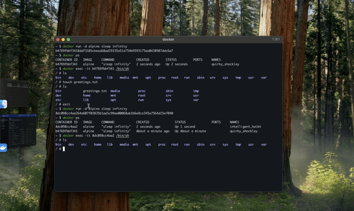The width and height of the screenshot is (354, 211).
Task: Click 'IMAGE' header in second ps output
Action: pyautogui.click(x=88, y=122)
